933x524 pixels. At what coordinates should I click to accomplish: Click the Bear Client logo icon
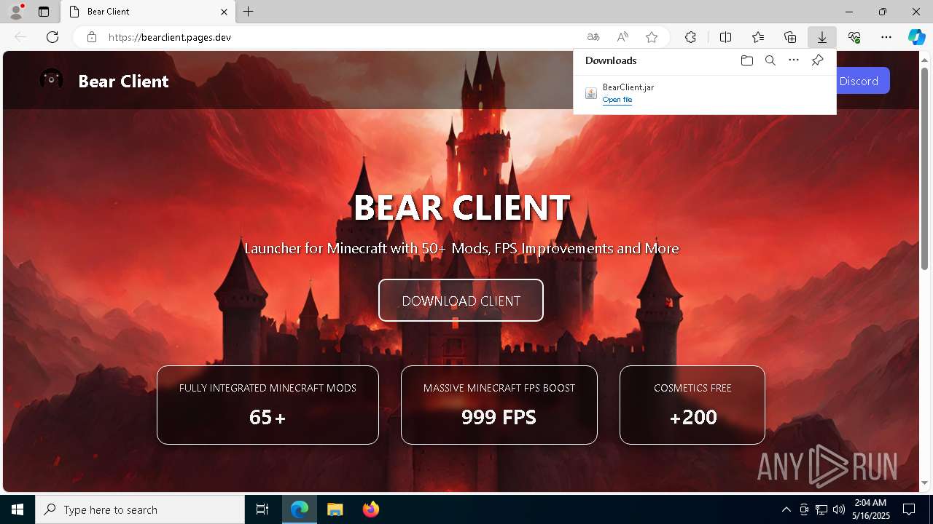coord(51,80)
